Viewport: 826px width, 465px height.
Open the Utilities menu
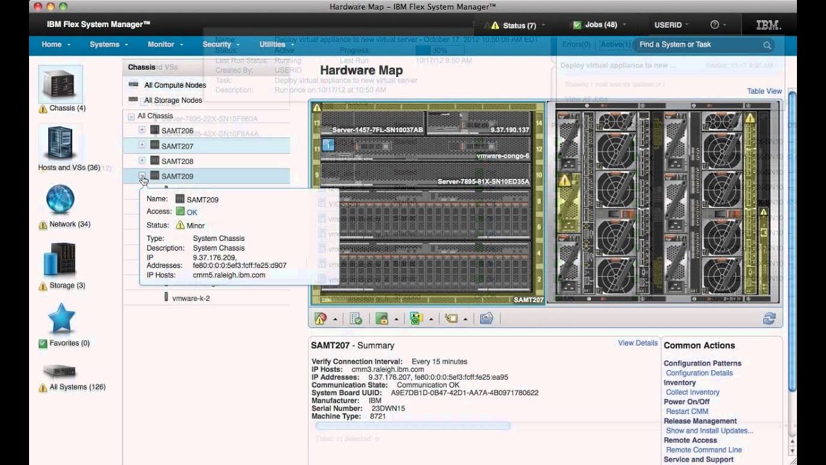click(276, 45)
